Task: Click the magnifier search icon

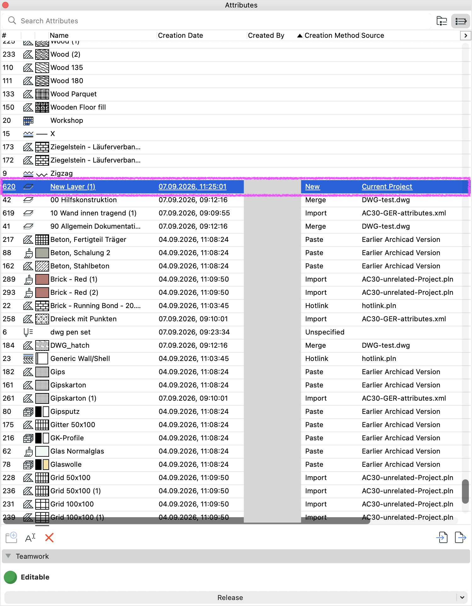Action: (x=12, y=20)
